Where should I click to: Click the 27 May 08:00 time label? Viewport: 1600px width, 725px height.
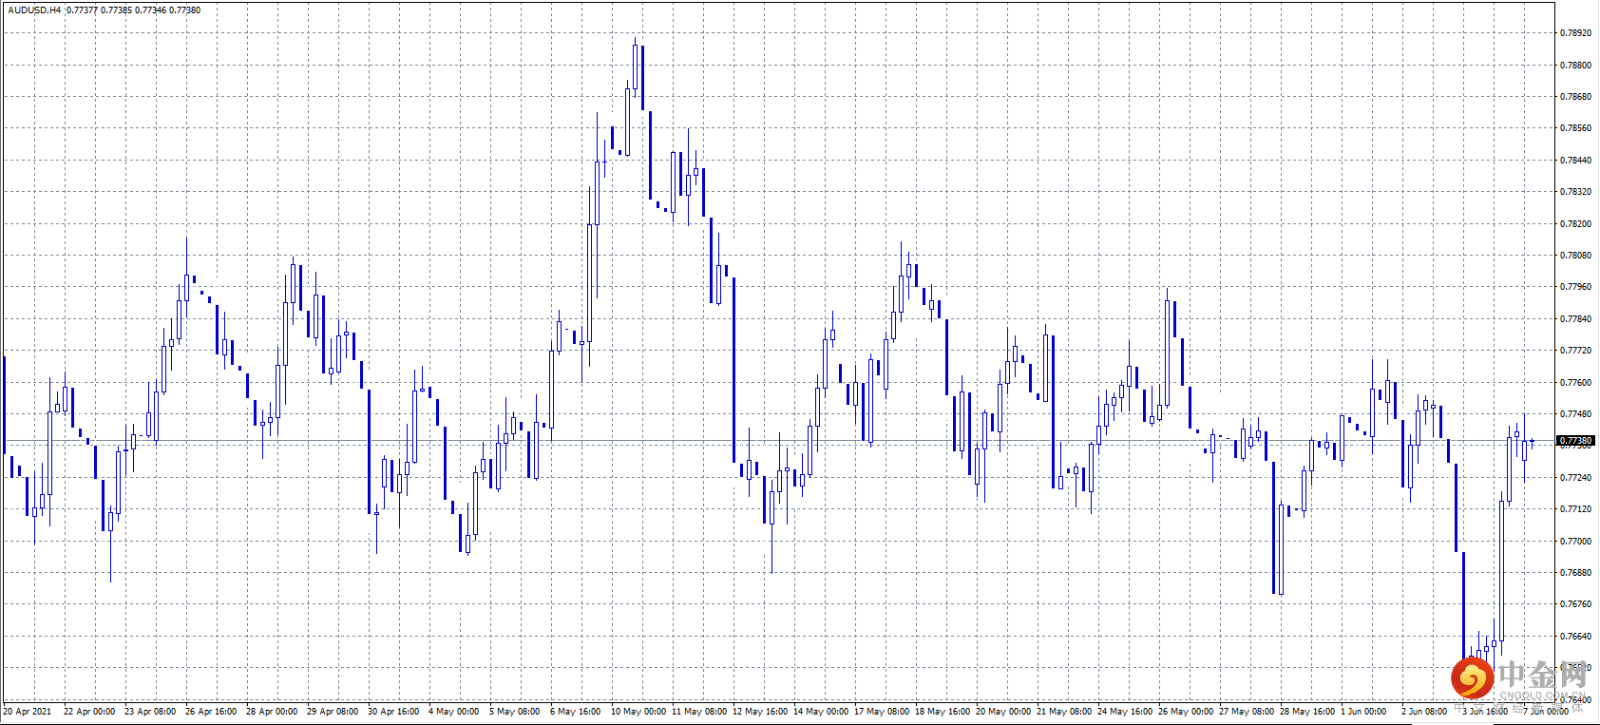1247,712
